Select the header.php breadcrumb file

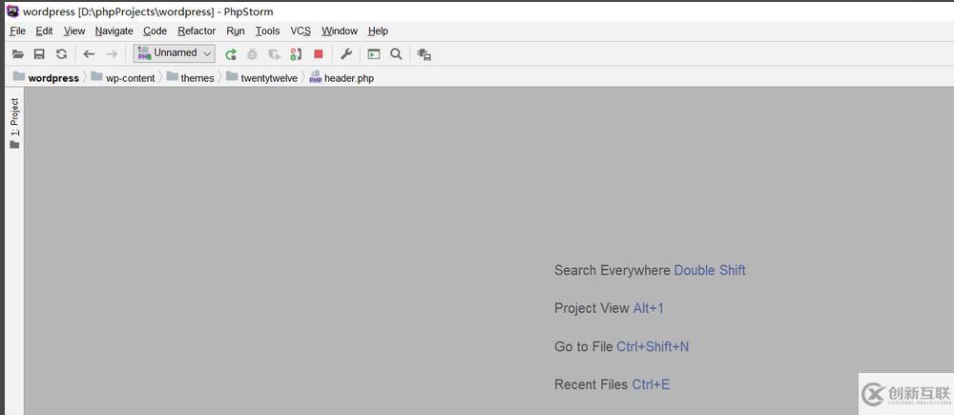coord(342,77)
